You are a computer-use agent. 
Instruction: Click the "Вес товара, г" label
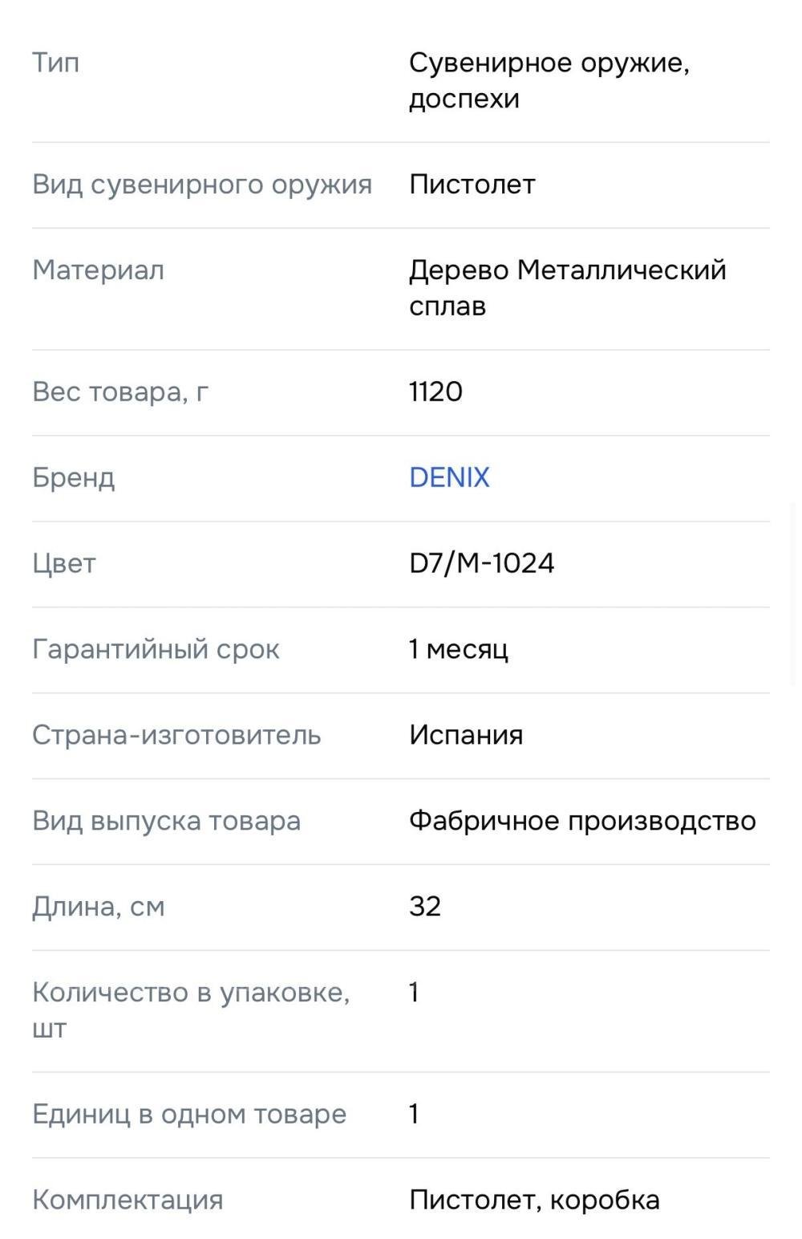pos(120,392)
